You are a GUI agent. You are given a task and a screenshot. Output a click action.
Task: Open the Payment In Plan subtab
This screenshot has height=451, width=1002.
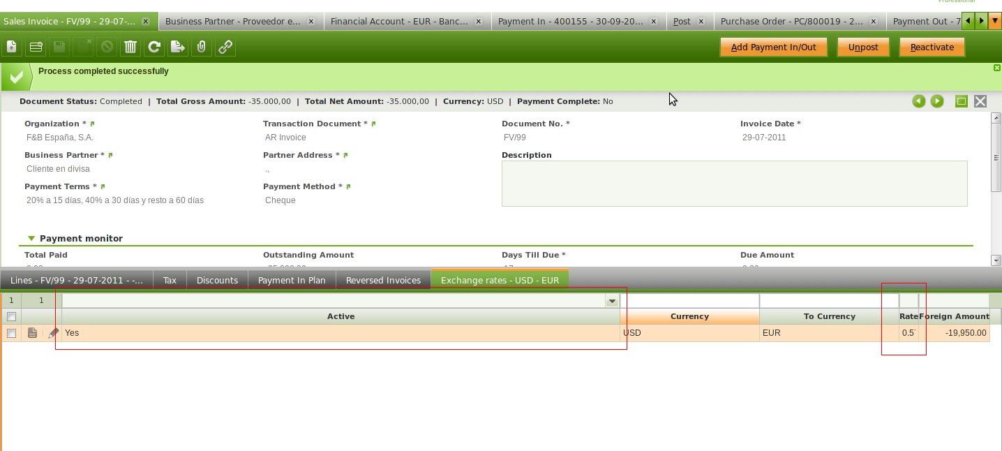pos(292,280)
